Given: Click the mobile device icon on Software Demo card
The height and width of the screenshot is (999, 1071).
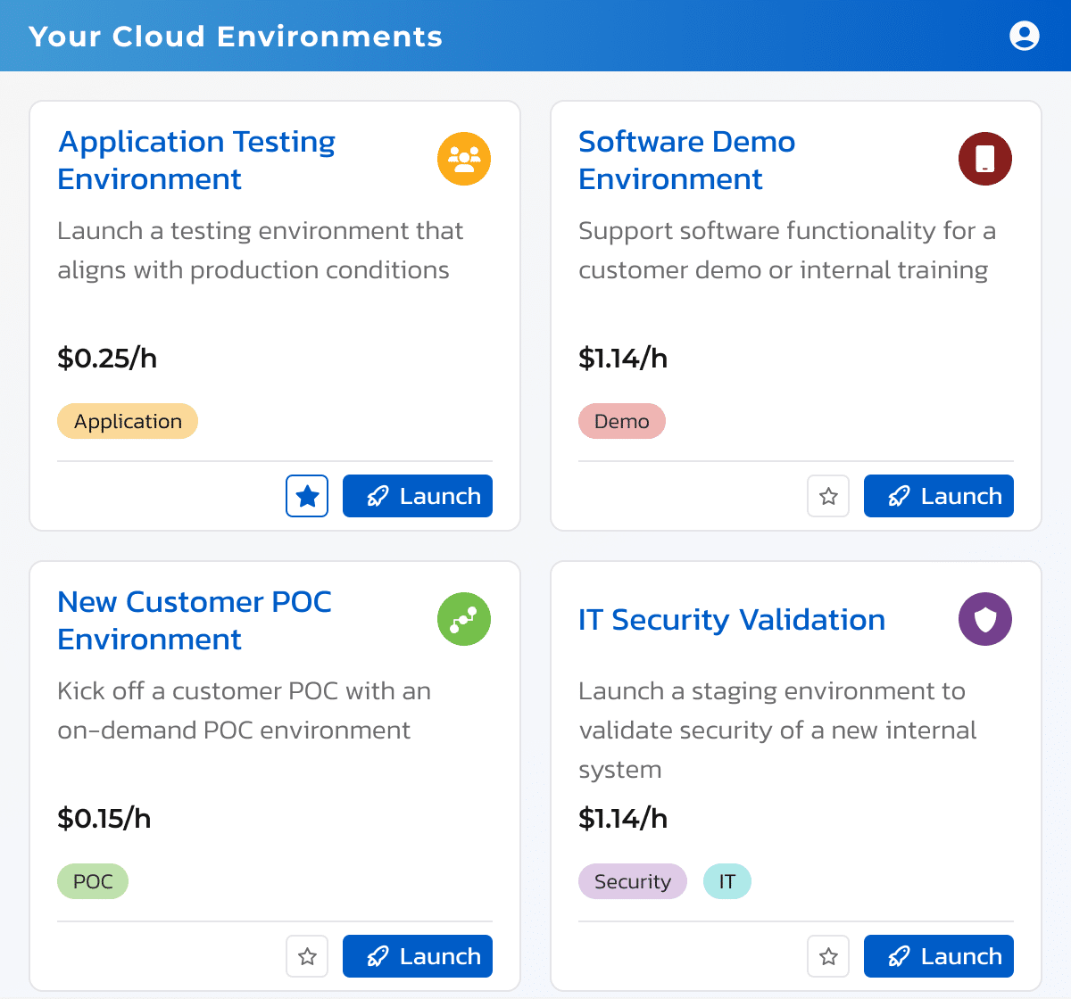Looking at the screenshot, I should (x=984, y=158).
